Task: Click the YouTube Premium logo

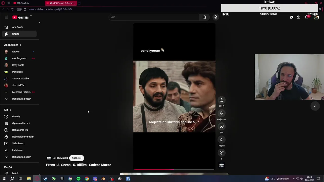Action: [x=21, y=17]
